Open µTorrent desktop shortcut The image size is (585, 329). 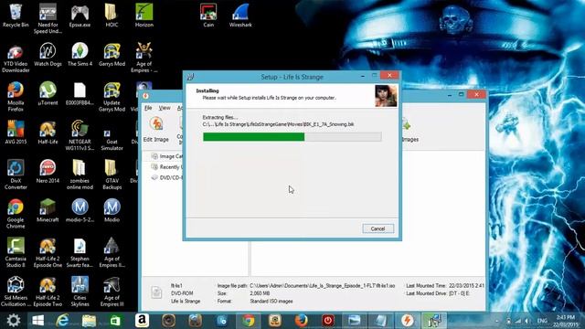[x=48, y=93]
